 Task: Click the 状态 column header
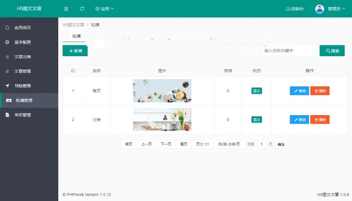point(257,71)
